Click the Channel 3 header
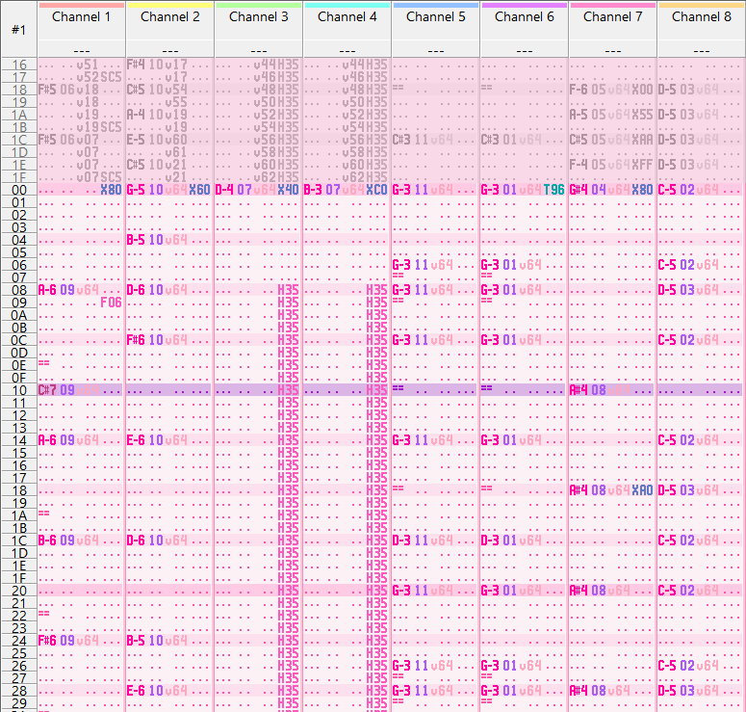 258,17
